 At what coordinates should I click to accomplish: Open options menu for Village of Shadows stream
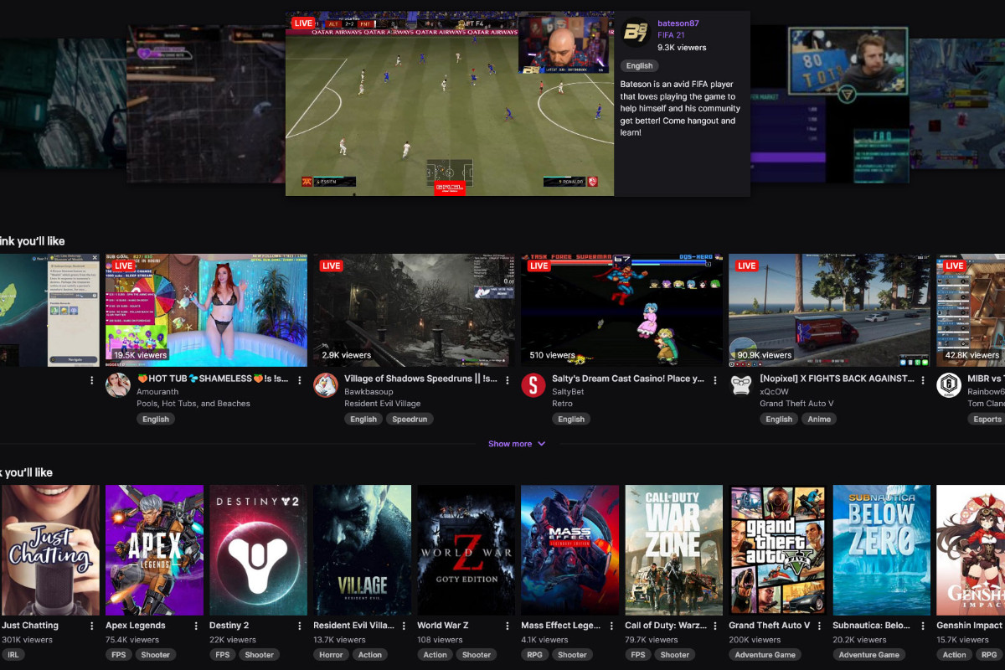pos(508,379)
